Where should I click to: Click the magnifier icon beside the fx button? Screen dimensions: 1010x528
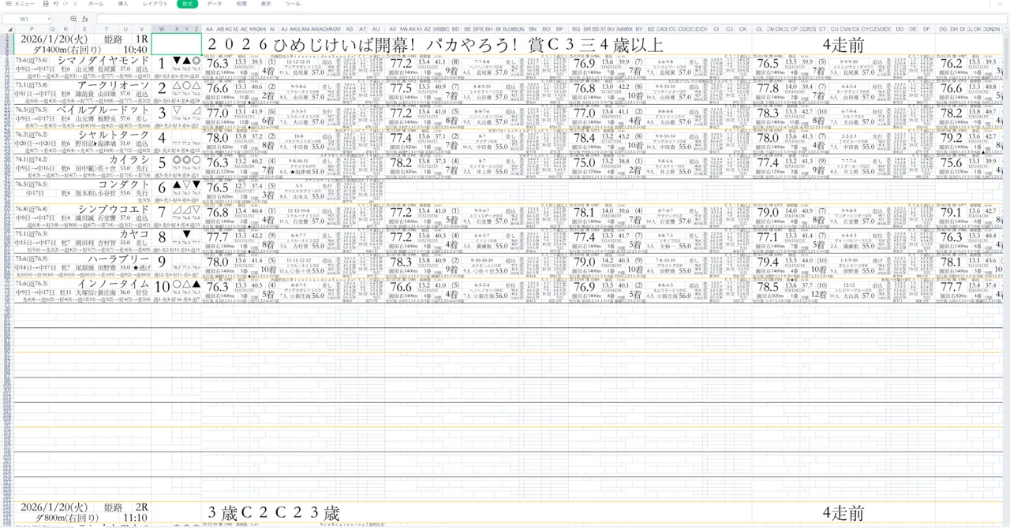point(73,18)
